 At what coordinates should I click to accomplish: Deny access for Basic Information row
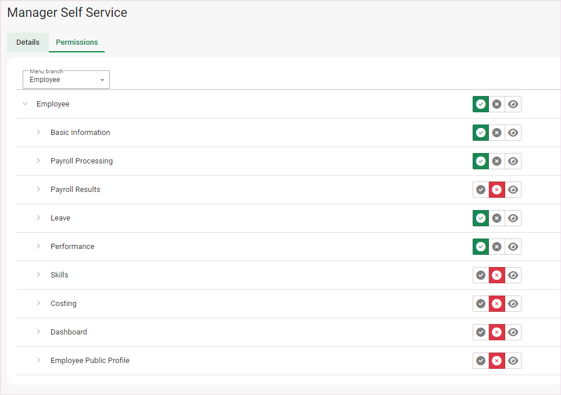coord(496,133)
